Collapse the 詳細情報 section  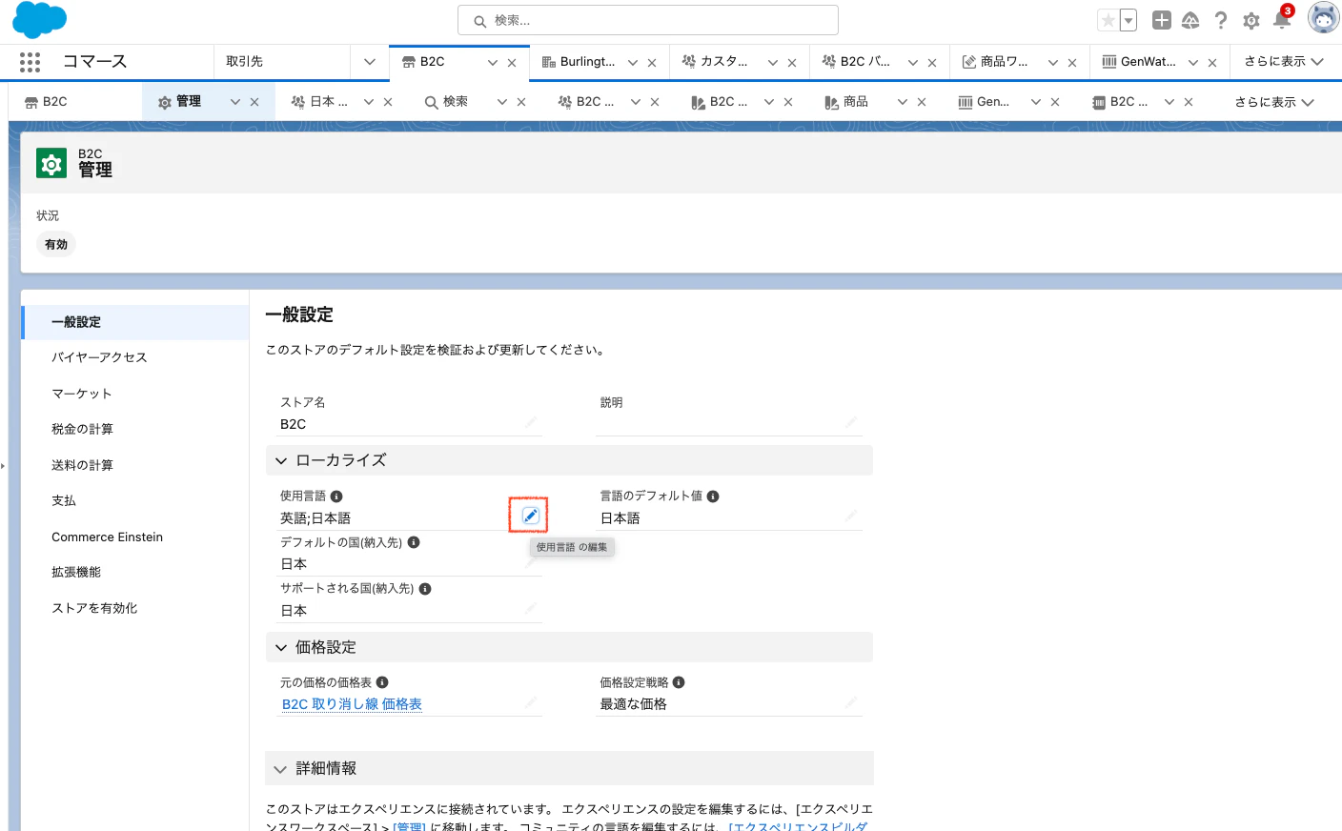point(280,768)
